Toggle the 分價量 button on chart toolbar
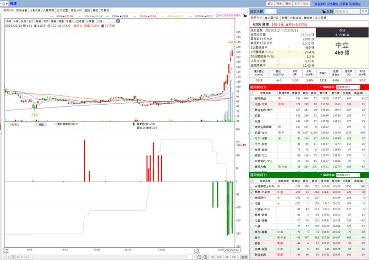 coord(90,21)
